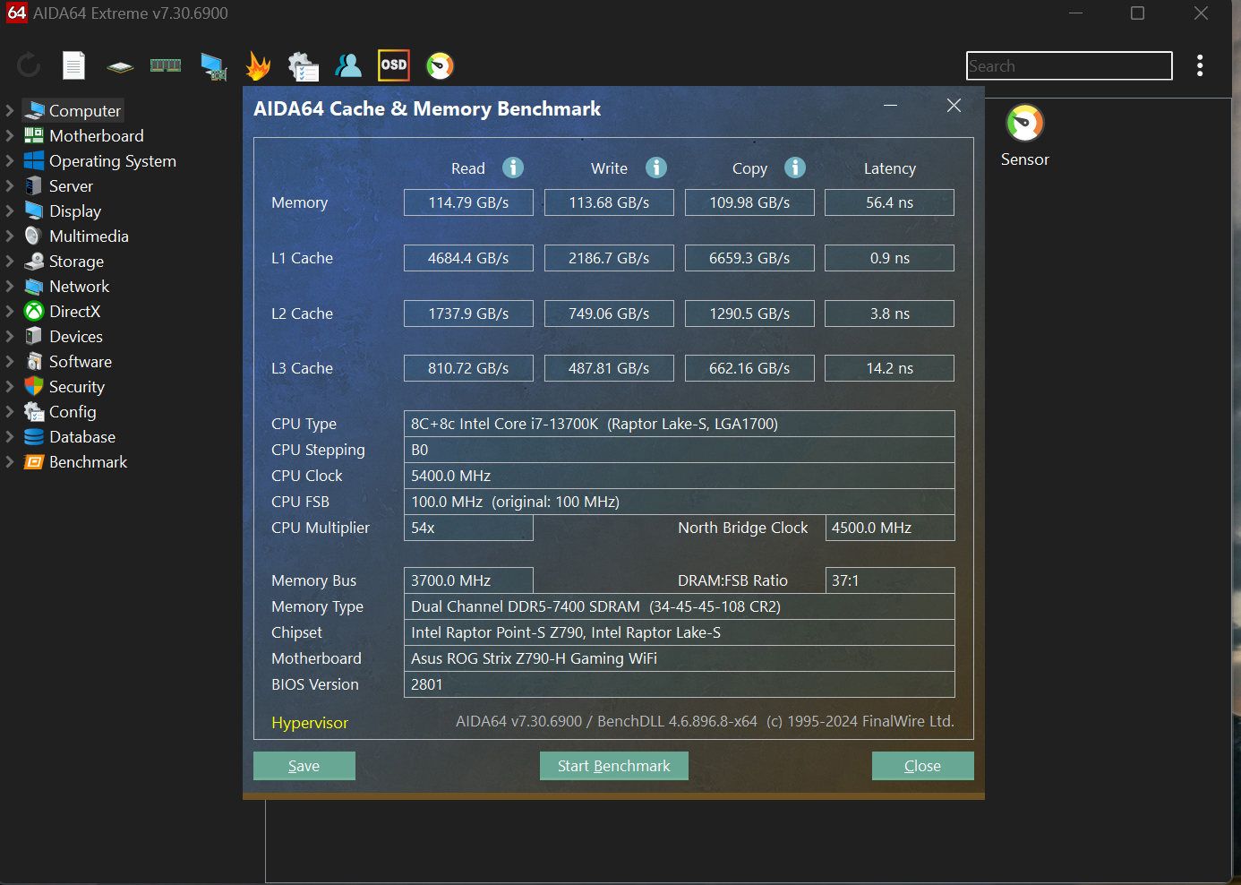Select Display in the tree
This screenshot has height=885, width=1241.
[x=75, y=211]
